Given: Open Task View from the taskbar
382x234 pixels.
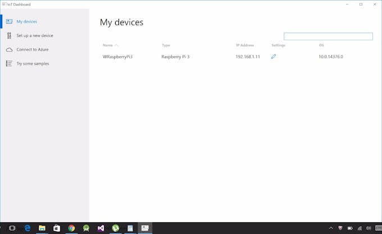Looking at the screenshot, I should pyautogui.click(x=12, y=228).
